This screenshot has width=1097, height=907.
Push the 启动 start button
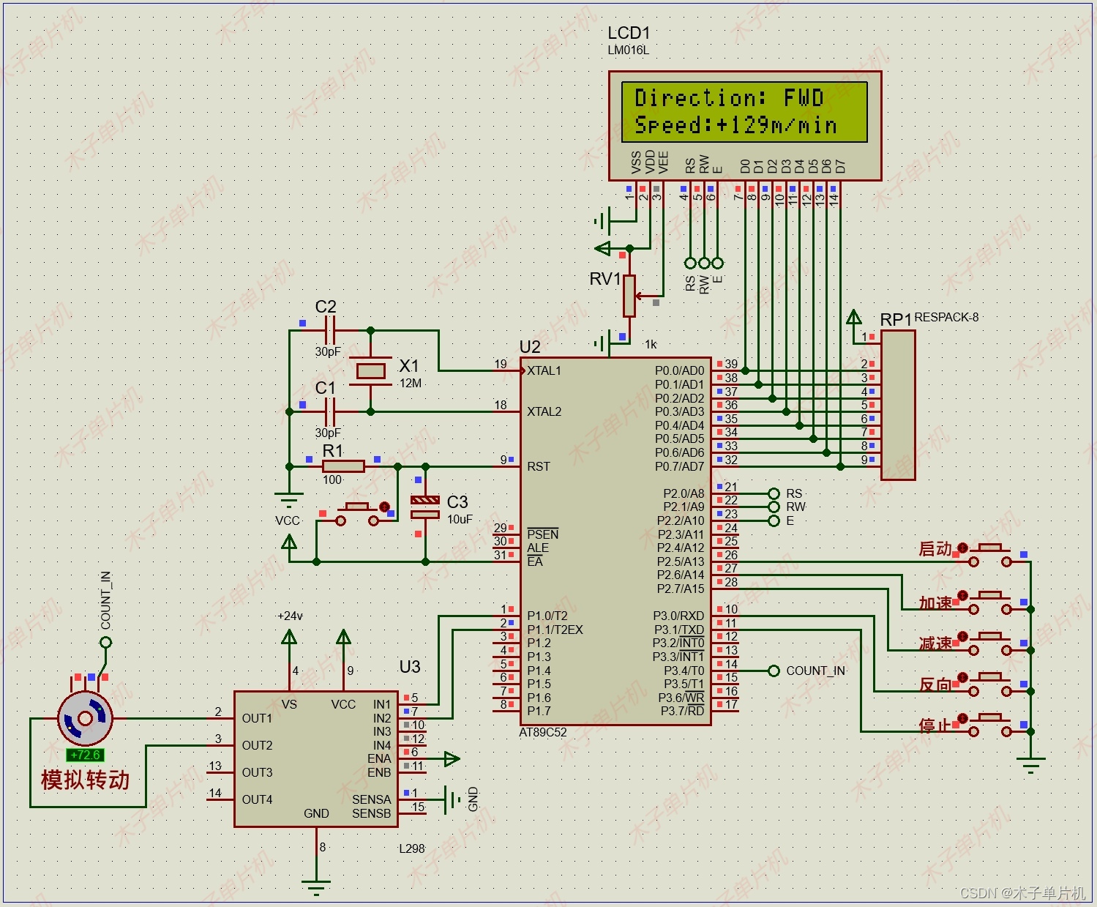pos(990,554)
